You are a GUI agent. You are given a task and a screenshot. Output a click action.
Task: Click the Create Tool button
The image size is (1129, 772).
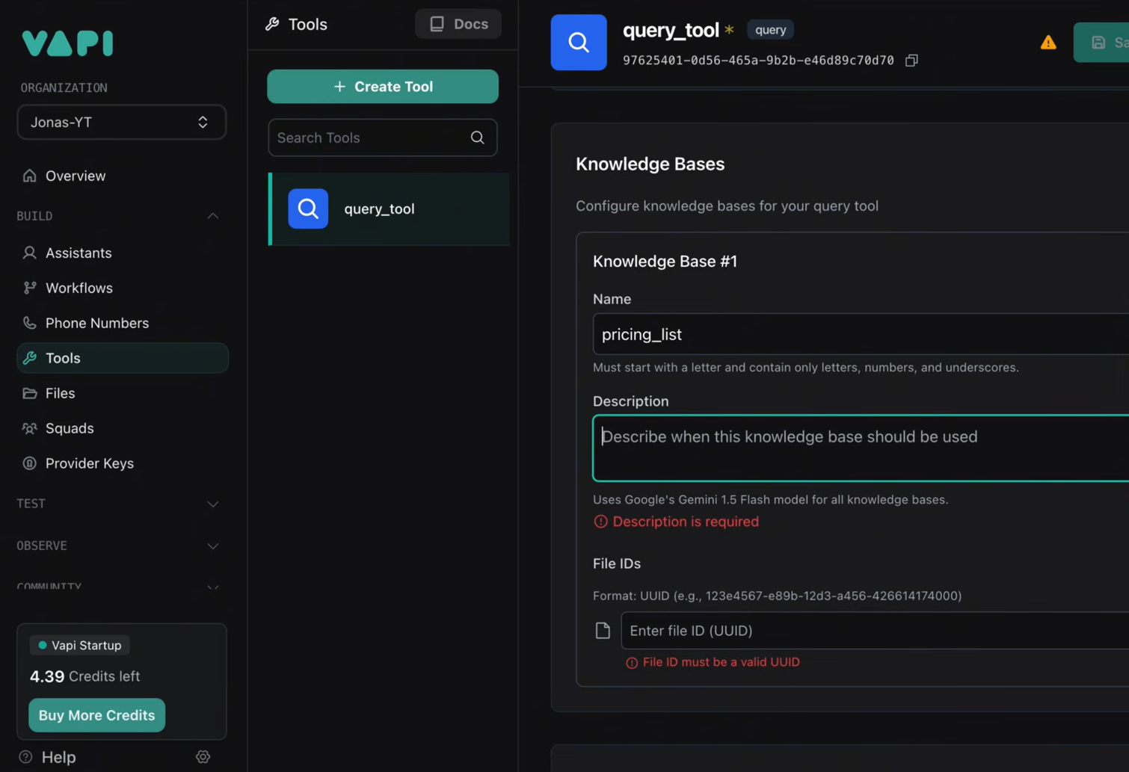[383, 87]
